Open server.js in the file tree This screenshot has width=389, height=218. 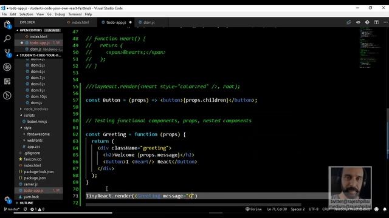[x=39, y=184]
